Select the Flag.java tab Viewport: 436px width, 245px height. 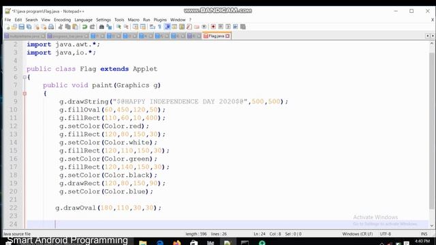click(x=217, y=36)
